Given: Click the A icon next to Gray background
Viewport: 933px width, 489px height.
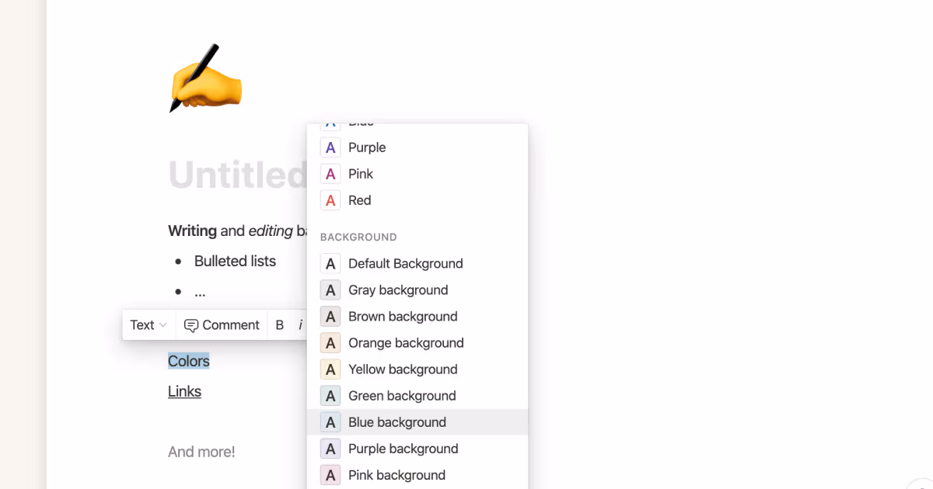Looking at the screenshot, I should (x=330, y=290).
